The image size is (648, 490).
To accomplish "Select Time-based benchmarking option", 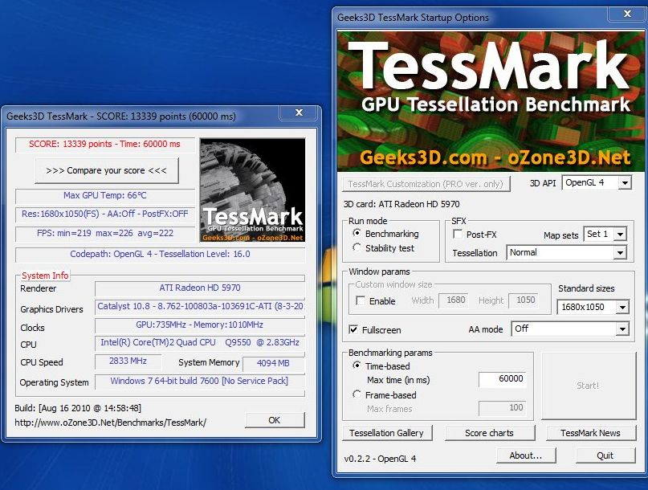I will 357,365.
